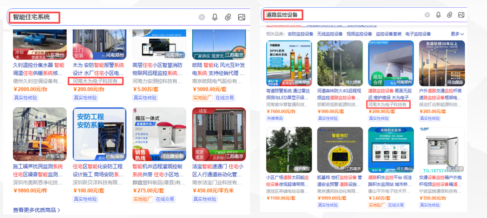
Task: Choose the 视频监控设备 related category
Action: [x=359, y=34]
